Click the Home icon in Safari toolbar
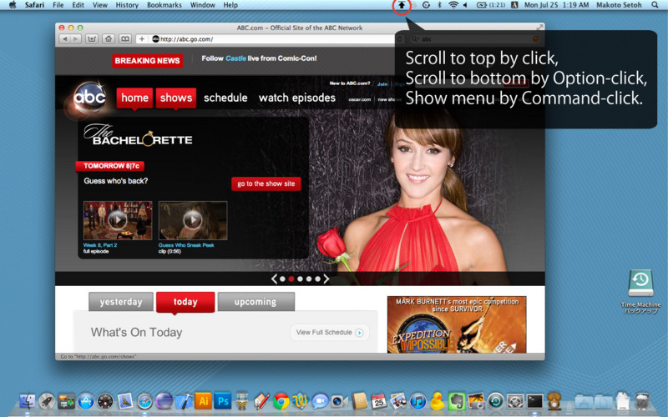The height and width of the screenshot is (417, 668). pos(109,39)
